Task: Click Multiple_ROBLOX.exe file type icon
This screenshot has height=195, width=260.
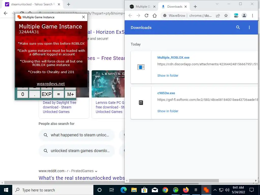Action: [x=141, y=67]
